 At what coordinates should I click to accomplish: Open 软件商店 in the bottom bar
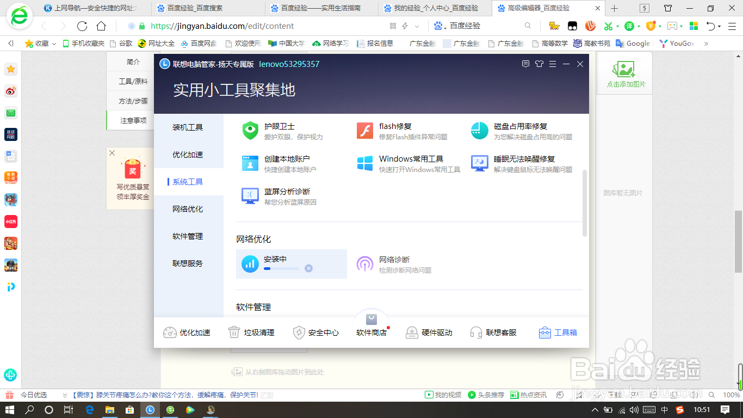(371, 325)
